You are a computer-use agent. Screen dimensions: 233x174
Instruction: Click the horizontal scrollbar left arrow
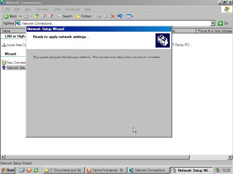point(3,157)
